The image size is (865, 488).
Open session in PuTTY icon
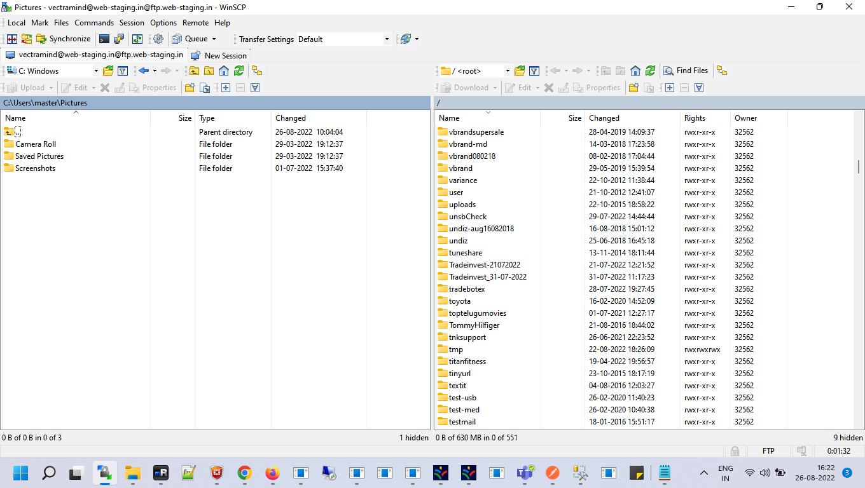[x=119, y=39]
